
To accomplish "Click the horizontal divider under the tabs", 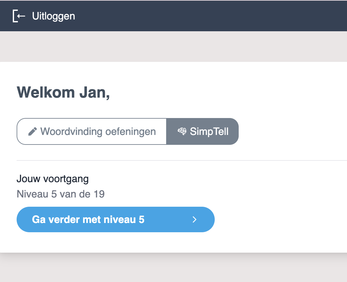I will [x=179, y=160].
